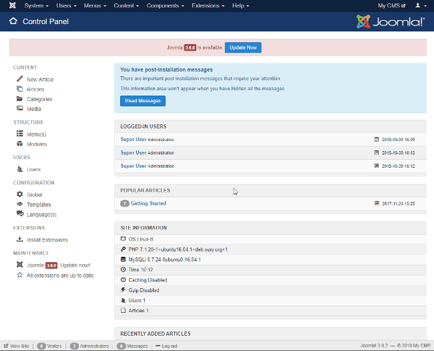Open the Getting Started article link
This screenshot has width=434, height=351.
point(148,203)
